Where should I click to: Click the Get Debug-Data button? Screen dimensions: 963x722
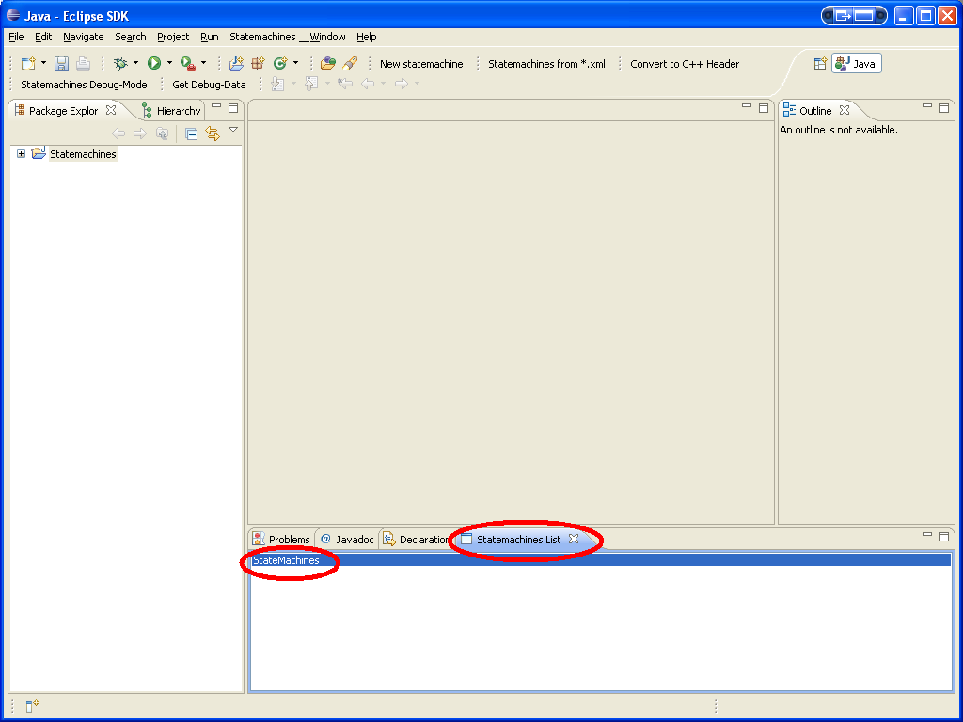(209, 85)
